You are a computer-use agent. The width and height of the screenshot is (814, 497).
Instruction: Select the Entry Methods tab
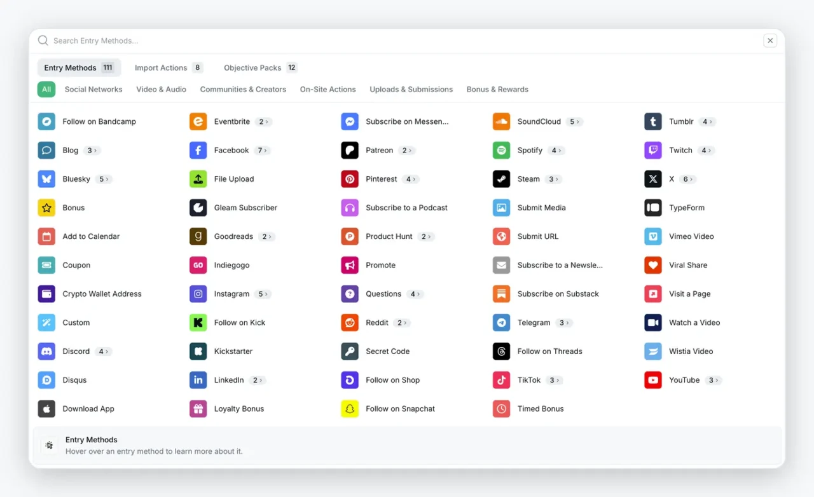pyautogui.click(x=79, y=68)
